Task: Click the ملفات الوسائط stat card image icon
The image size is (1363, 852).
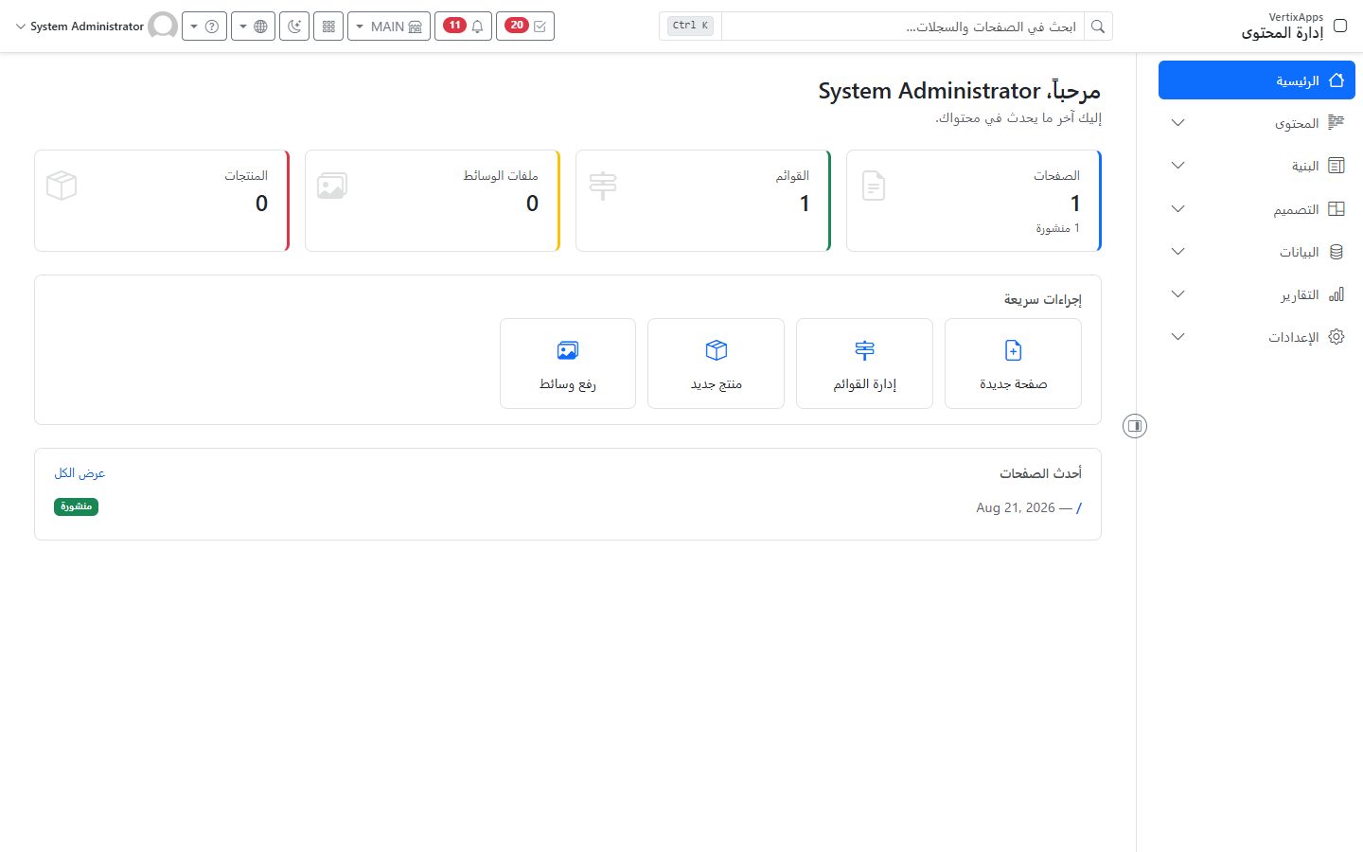Action: pyautogui.click(x=332, y=186)
